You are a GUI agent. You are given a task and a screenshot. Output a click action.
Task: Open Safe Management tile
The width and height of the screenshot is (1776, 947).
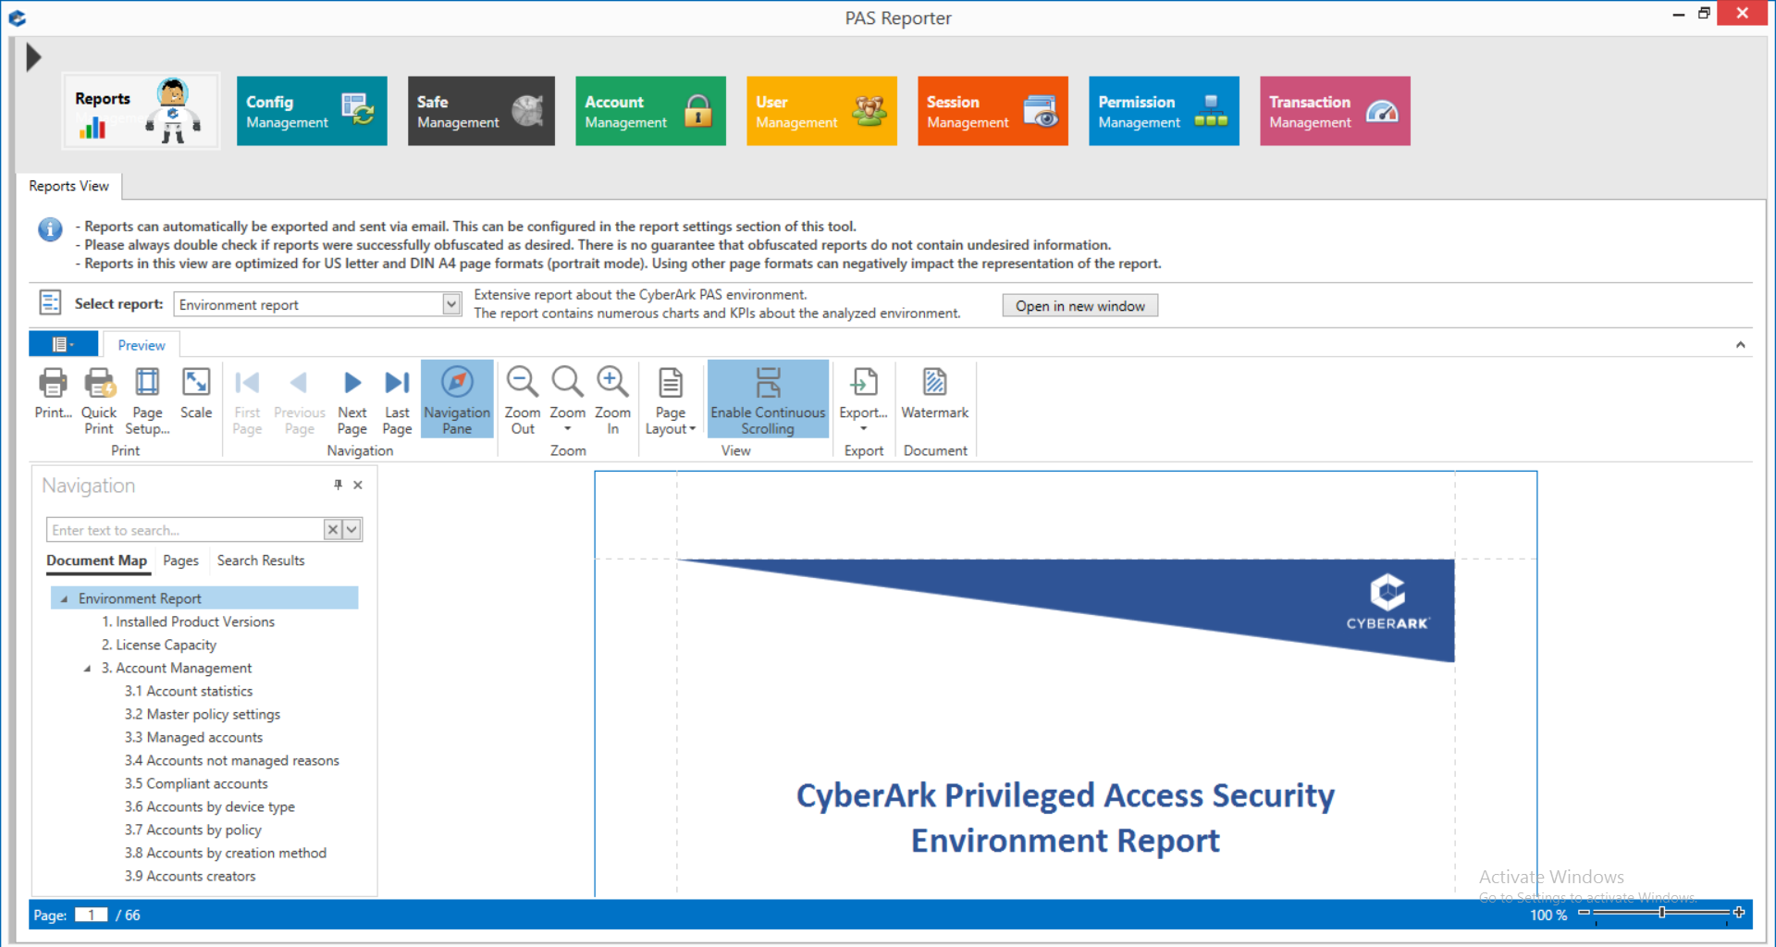[x=481, y=111]
